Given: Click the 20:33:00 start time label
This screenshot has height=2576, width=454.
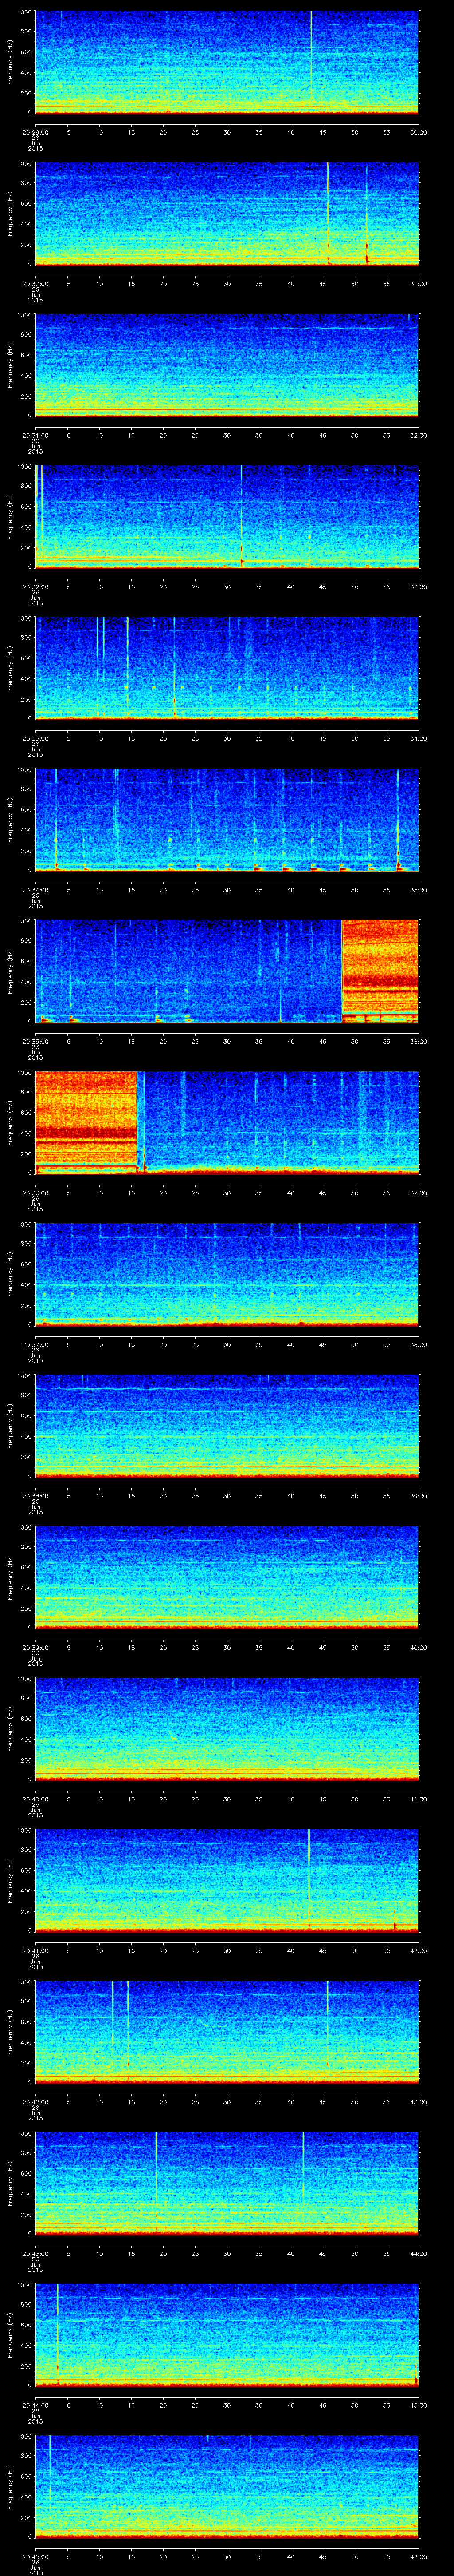Looking at the screenshot, I should 35,737.
